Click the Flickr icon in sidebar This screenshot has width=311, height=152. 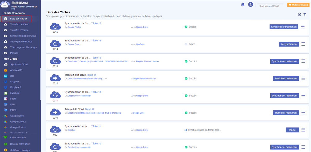point(5,99)
